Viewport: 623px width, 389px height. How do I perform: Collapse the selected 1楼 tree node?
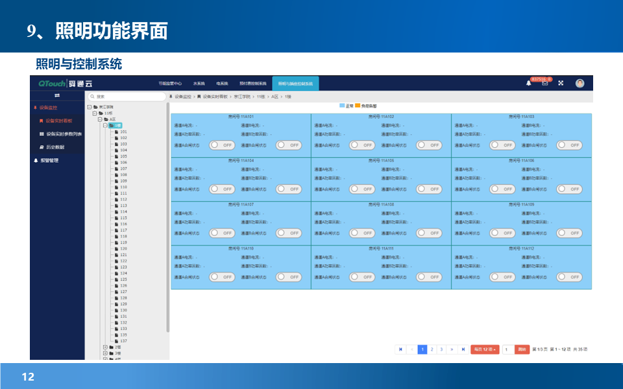105,125
